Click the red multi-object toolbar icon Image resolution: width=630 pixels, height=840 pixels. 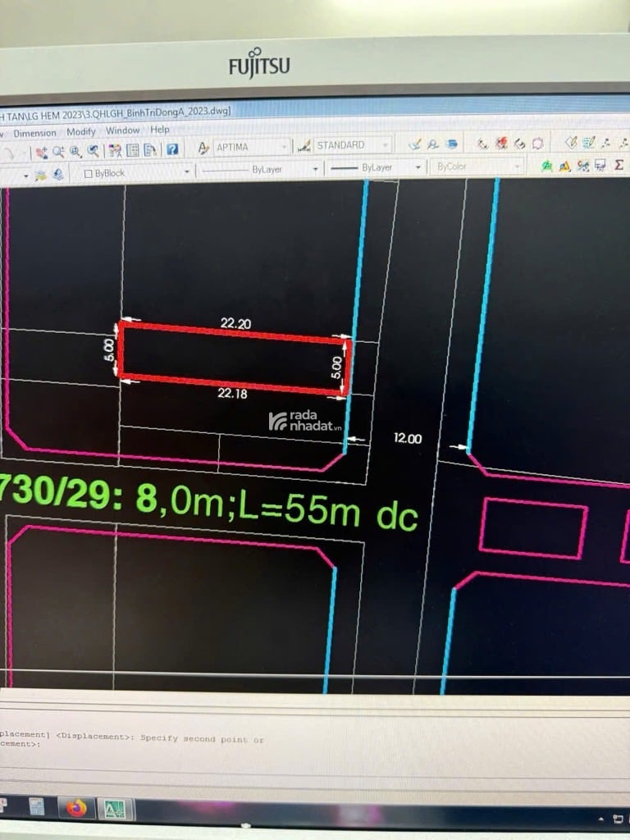(x=501, y=143)
